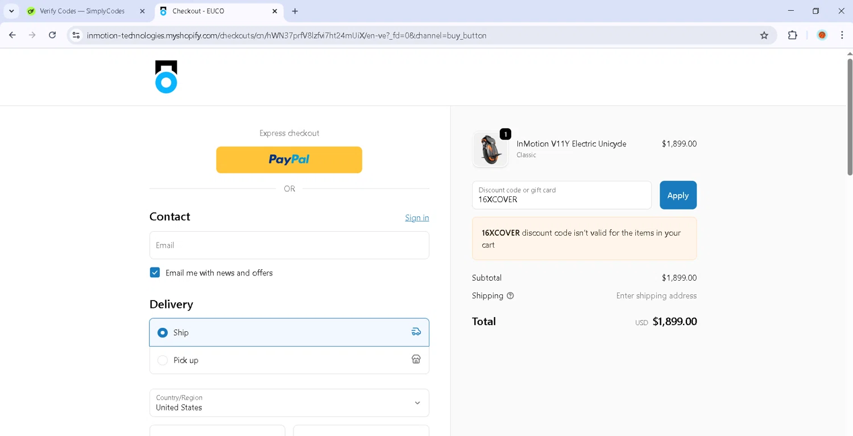Click the Express checkout heading
Screen dimensions: 853x436
point(289,133)
